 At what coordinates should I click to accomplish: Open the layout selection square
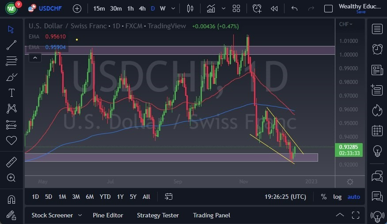point(328,9)
